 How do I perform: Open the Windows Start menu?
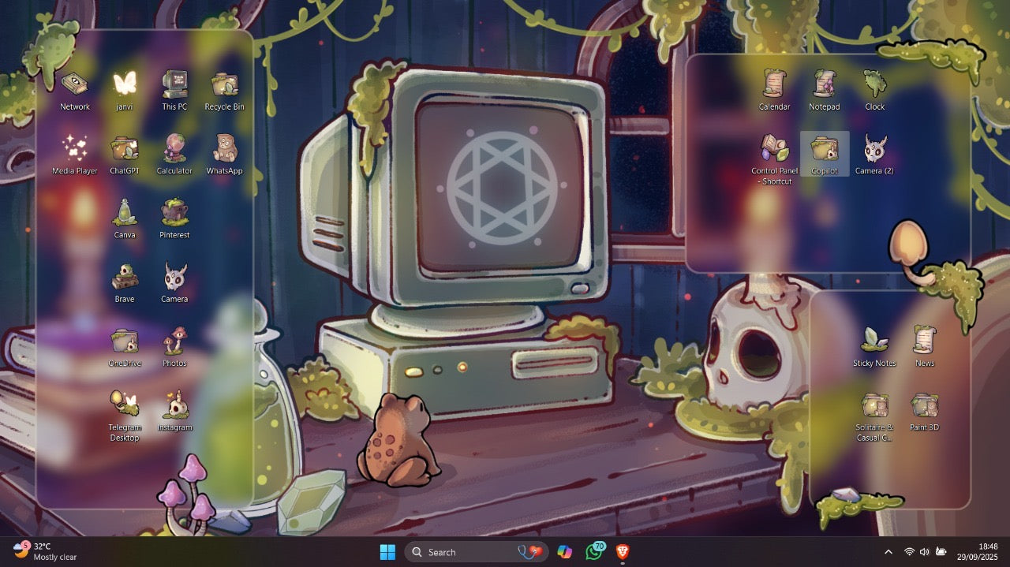tap(387, 552)
